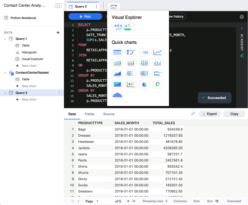Switch to the Source tab
The width and height of the screenshot is (248, 205).
(109, 114)
